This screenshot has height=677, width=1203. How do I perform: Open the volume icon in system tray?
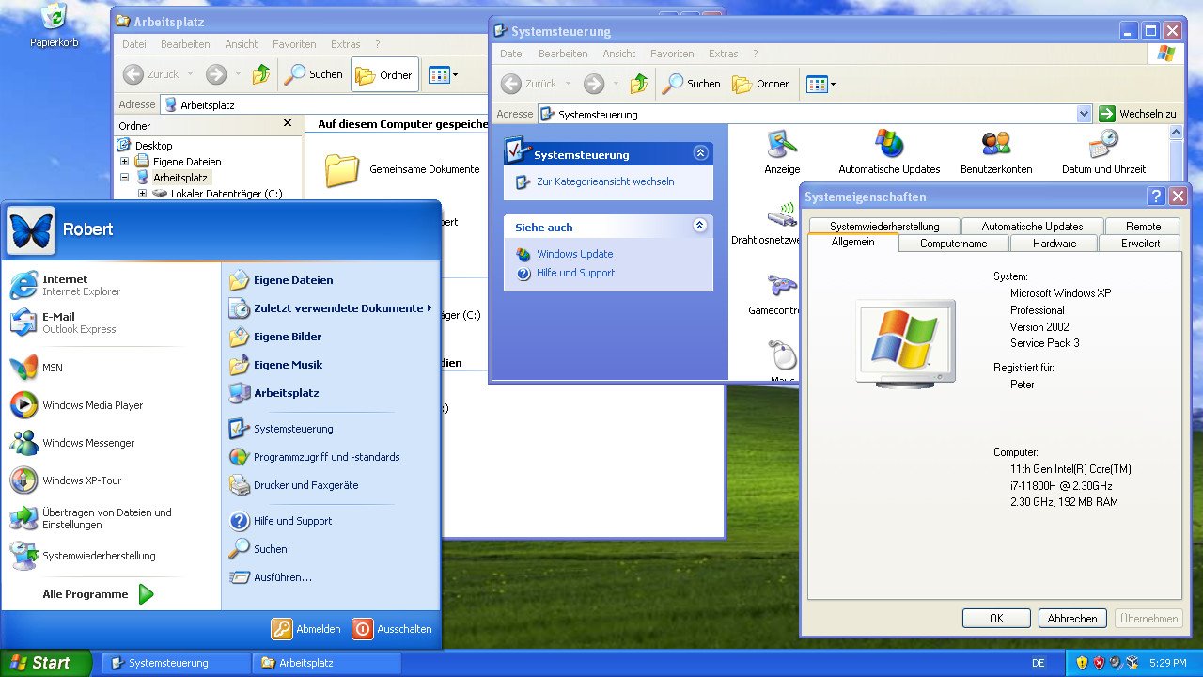point(1115,662)
